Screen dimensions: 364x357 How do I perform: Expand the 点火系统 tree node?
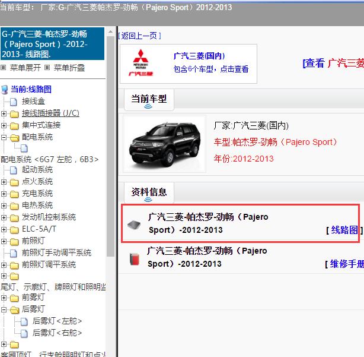coord(4,182)
